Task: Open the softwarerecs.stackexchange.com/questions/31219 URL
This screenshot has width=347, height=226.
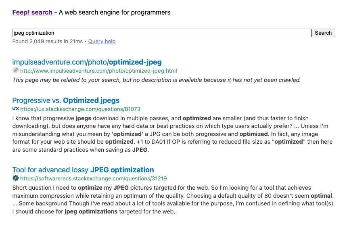Action: coord(93,178)
